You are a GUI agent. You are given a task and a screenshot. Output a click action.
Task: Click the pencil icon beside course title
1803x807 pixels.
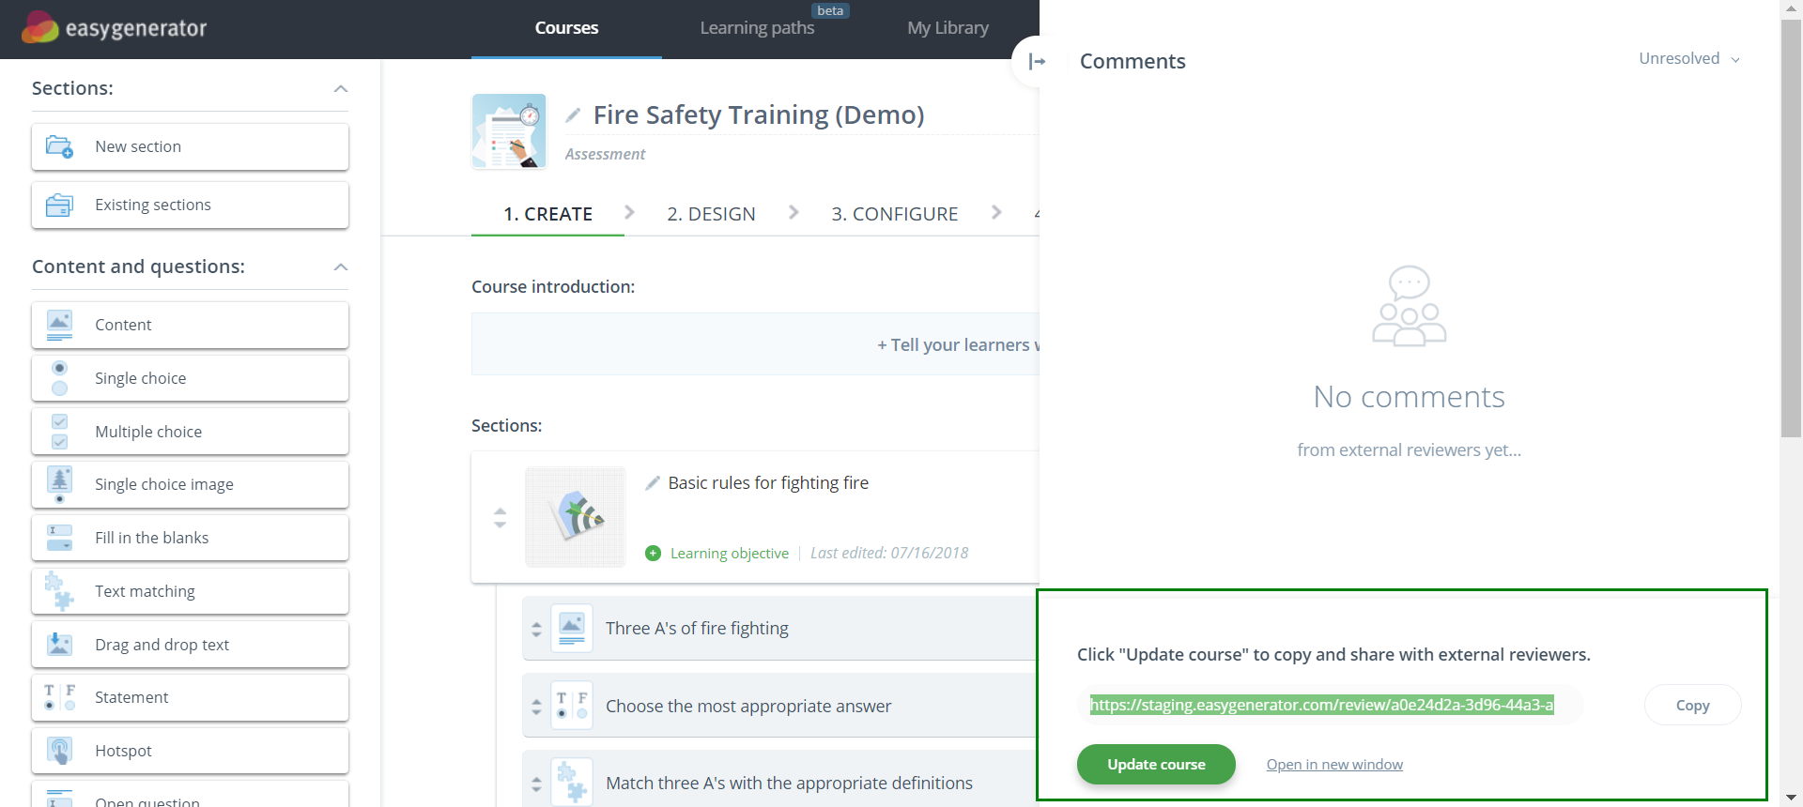[573, 115]
